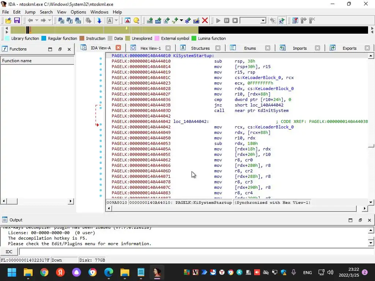
Task: Click the red X delete icon
Action: 205,20
